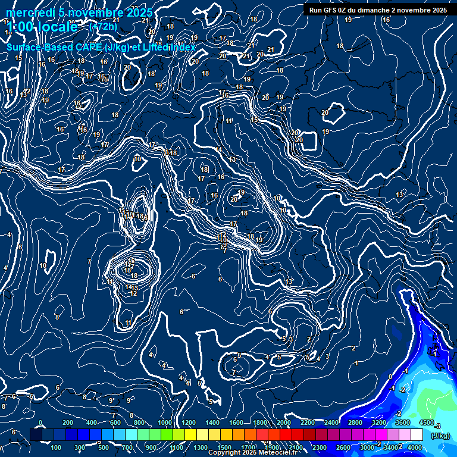The height and width of the screenshot is (457, 457).
Task: Select the legend label "900"
Action: coord(151,447)
